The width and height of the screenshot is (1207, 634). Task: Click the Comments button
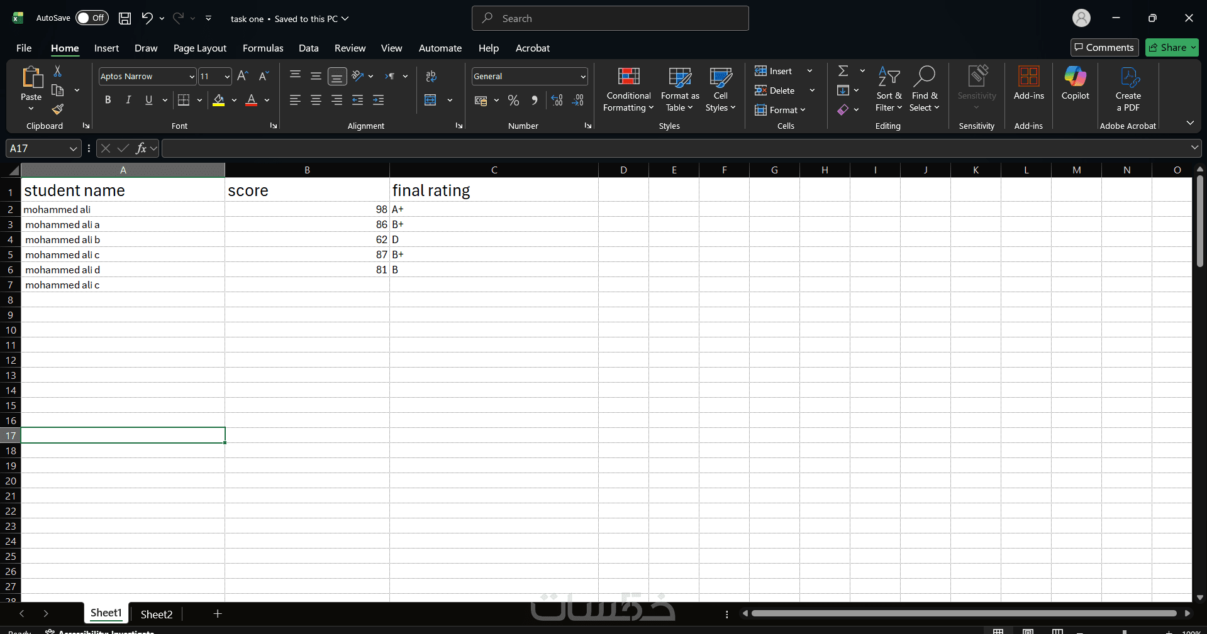point(1104,47)
